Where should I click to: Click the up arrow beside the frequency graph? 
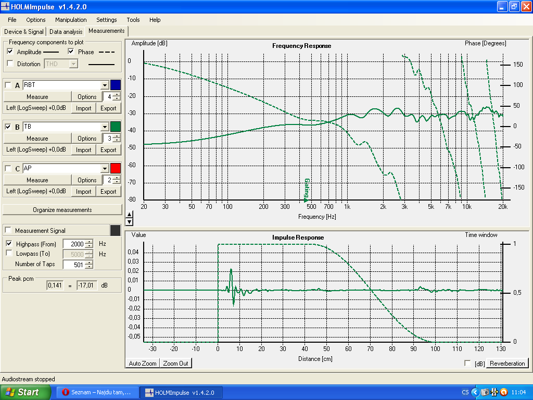[x=129, y=214]
